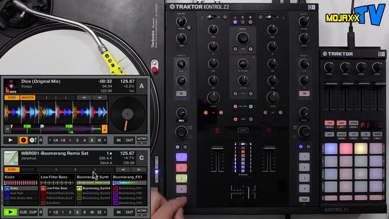Toggle the Flux mode icon on Deck A
389x219 pixels.
point(41,141)
